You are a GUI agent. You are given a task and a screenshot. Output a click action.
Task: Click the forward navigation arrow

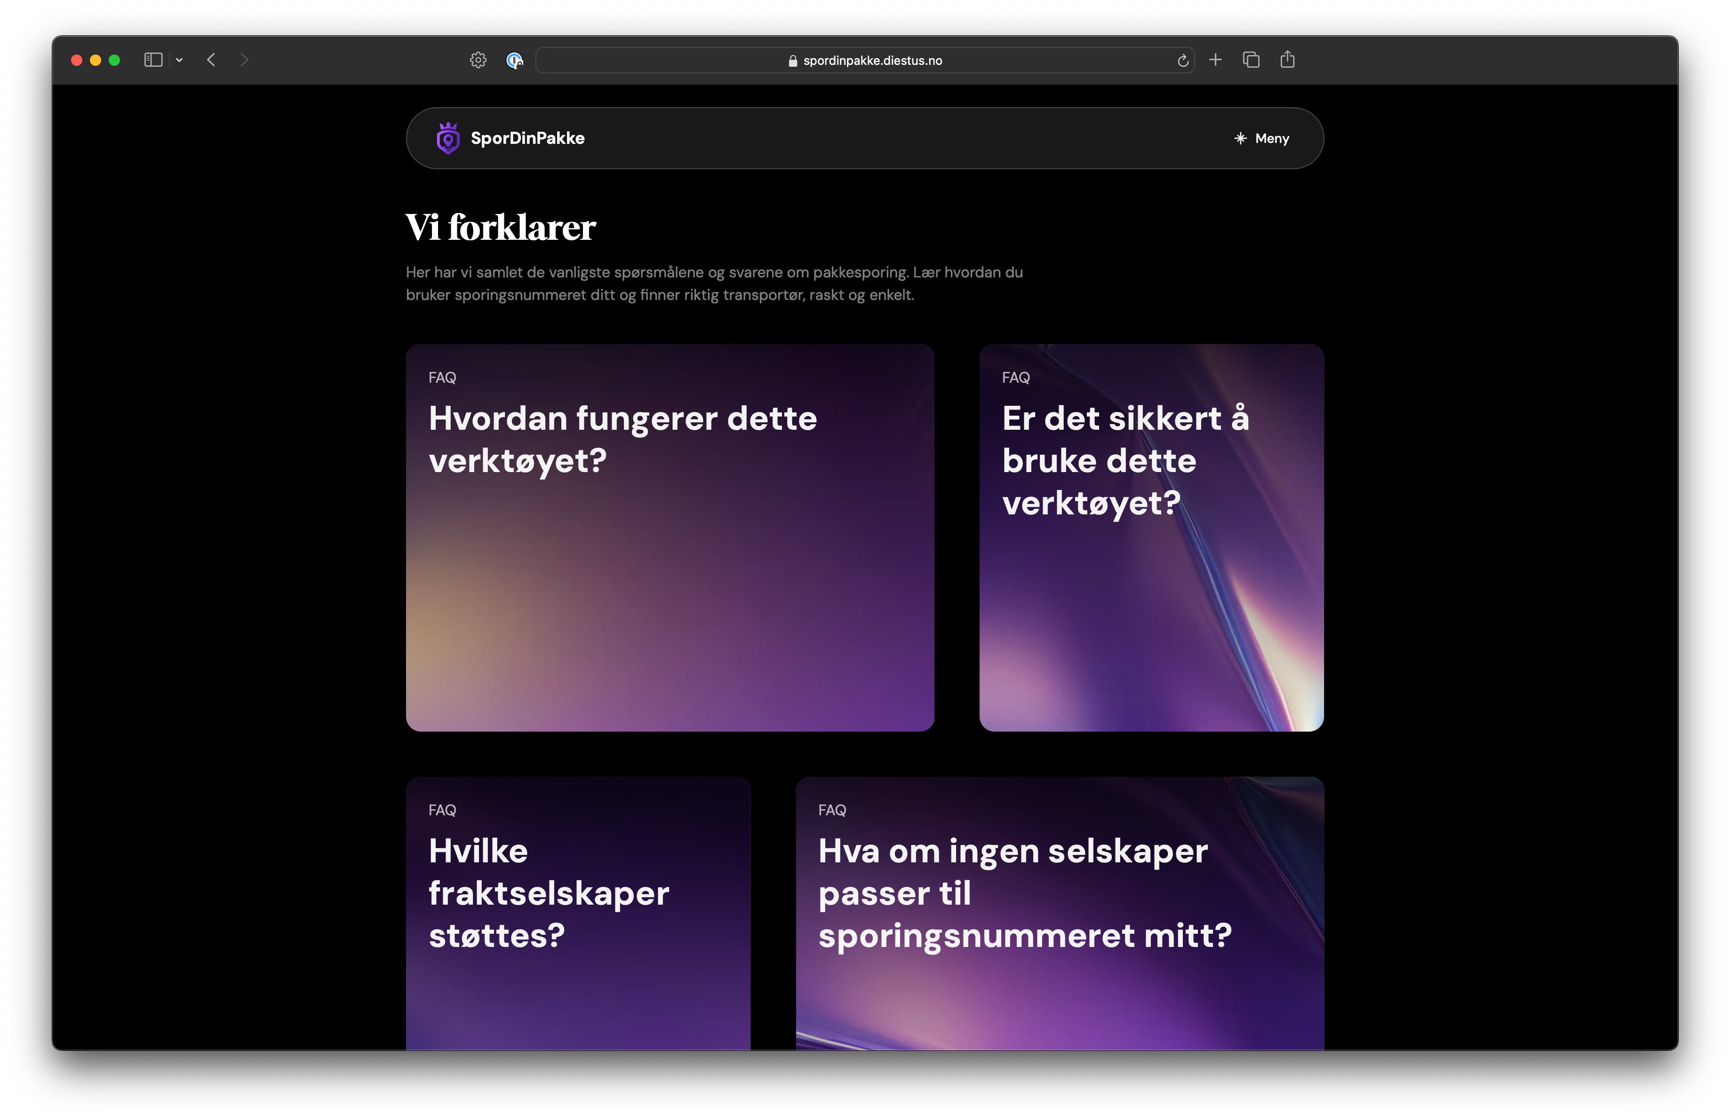pos(244,60)
